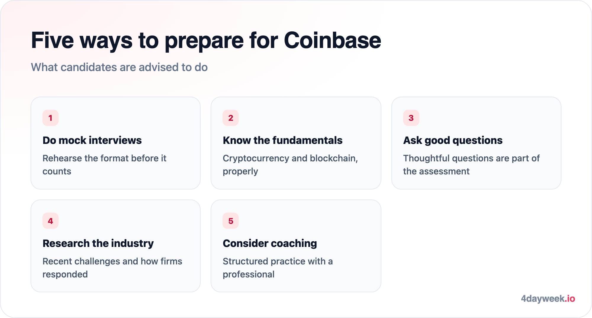
Task: Click the number 4 badge
Action: (50, 221)
